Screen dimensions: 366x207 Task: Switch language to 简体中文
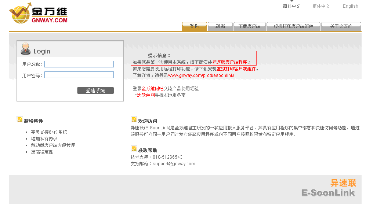291,6
